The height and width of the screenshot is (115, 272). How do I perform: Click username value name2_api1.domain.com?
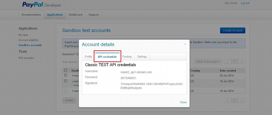tap(136, 72)
